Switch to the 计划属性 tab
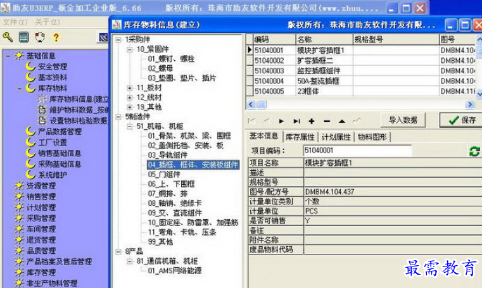Screen dimensions: 482x288 (x=336, y=137)
